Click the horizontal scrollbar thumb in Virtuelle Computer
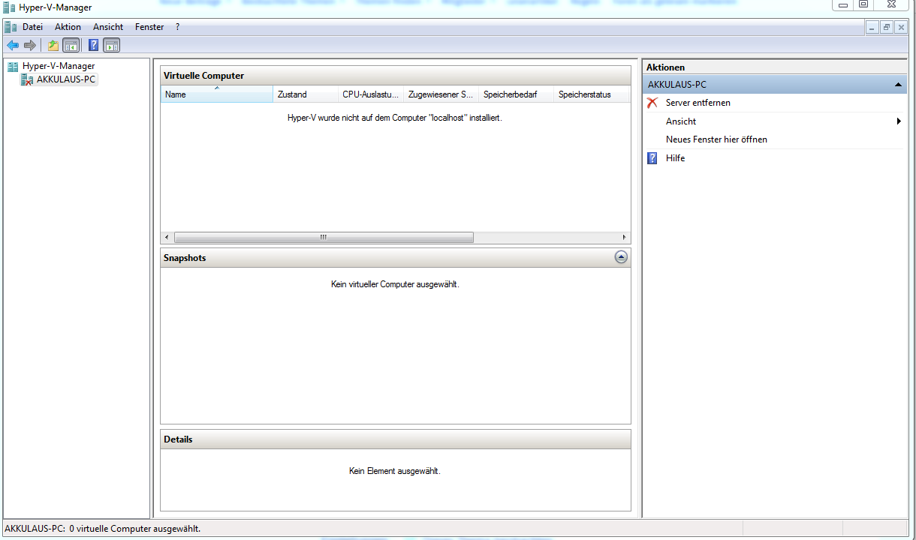The height and width of the screenshot is (540, 916). click(x=324, y=237)
